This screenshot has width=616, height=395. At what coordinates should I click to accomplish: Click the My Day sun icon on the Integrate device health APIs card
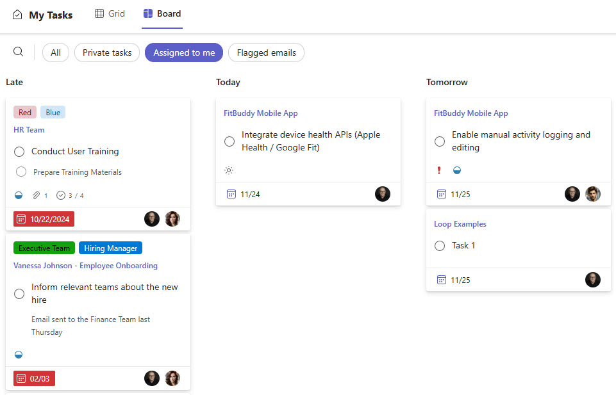point(229,170)
